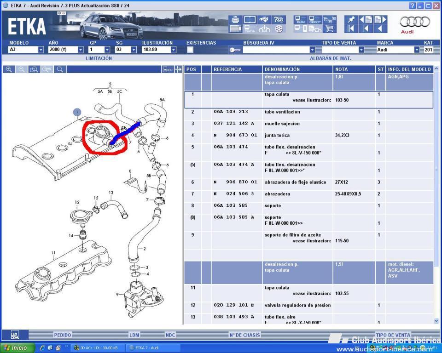Open the DEPOT icon
This screenshot has height=353, width=442.
[315, 19]
